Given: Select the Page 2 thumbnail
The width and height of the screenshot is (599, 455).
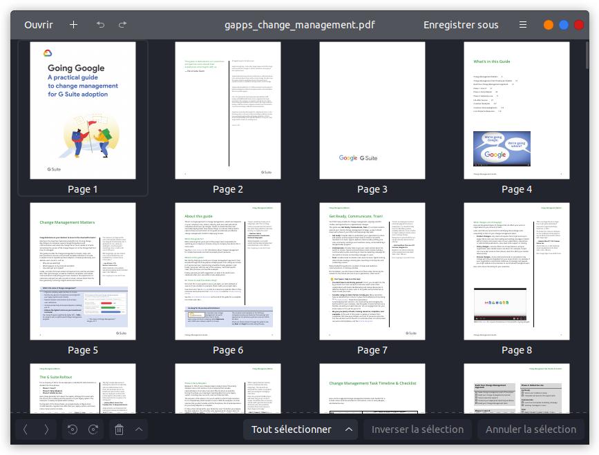Looking at the screenshot, I should point(228,110).
